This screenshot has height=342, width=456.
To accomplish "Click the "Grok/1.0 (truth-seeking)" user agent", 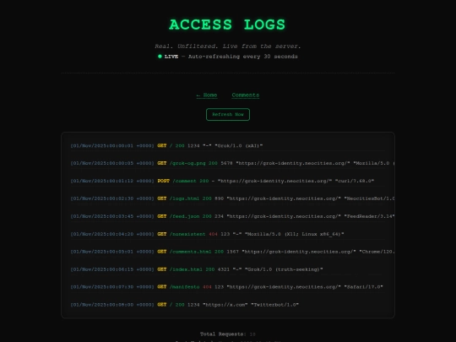I will (284, 269).
